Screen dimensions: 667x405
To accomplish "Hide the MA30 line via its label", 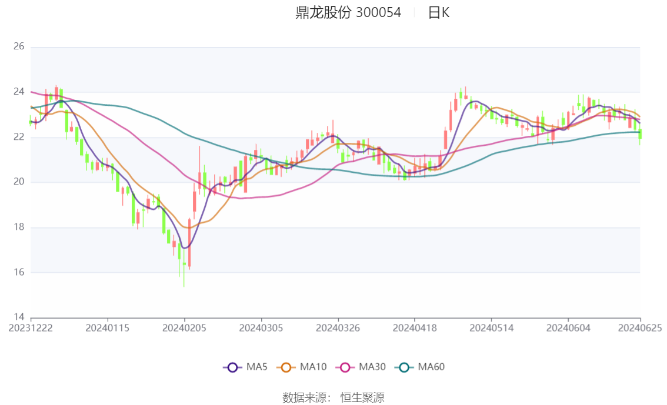I will click(x=372, y=367).
